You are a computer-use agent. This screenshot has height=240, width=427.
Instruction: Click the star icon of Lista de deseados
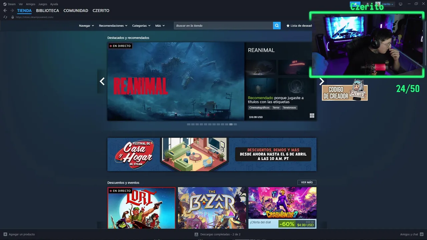[x=288, y=26]
